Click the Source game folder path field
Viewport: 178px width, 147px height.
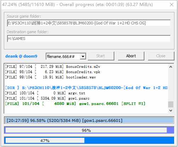tap(89, 23)
